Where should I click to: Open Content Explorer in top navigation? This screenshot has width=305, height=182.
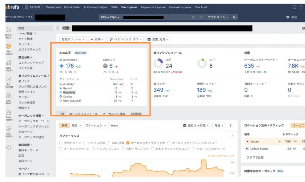click(180, 7)
